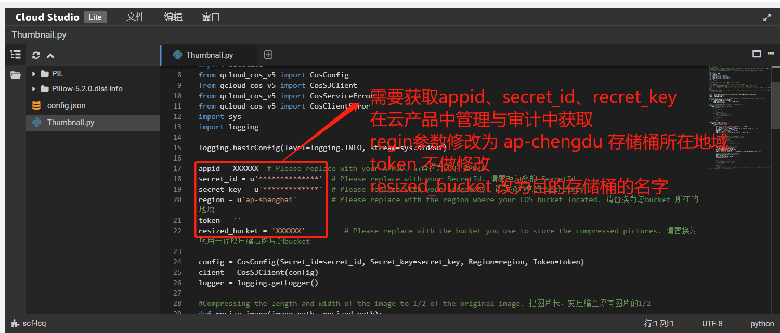Click the config.json database icon
780x333 pixels.
click(36, 105)
